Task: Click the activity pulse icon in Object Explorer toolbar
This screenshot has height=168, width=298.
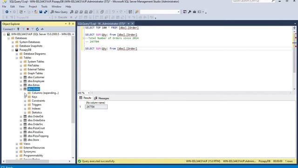Action: [x=42, y=29]
